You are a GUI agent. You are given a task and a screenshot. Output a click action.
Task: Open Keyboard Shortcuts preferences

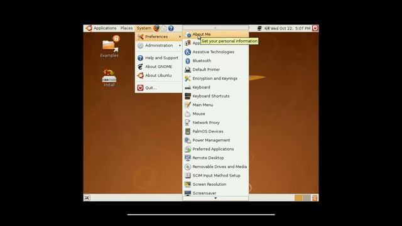tap(215, 96)
